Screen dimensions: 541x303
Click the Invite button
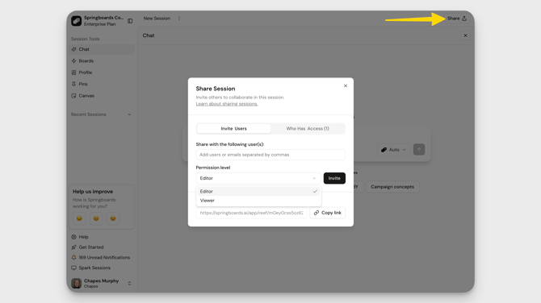tap(334, 178)
